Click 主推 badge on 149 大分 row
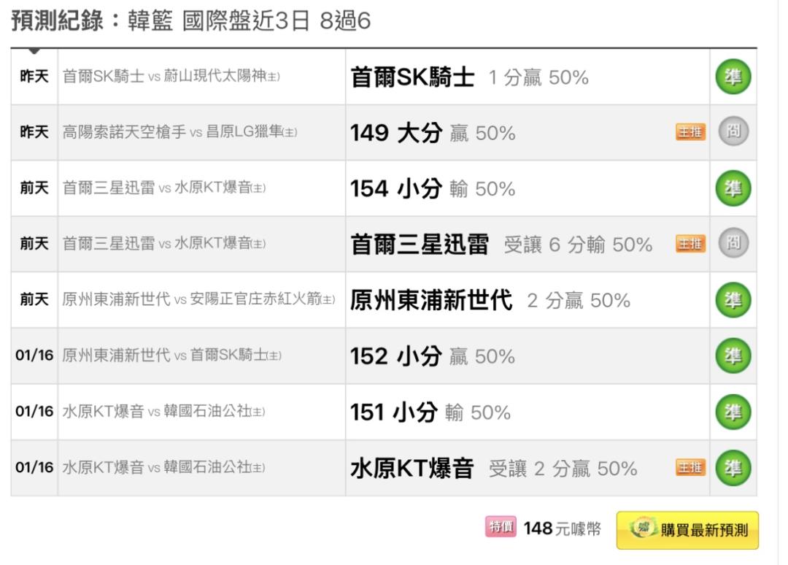The image size is (788, 565). 690,132
